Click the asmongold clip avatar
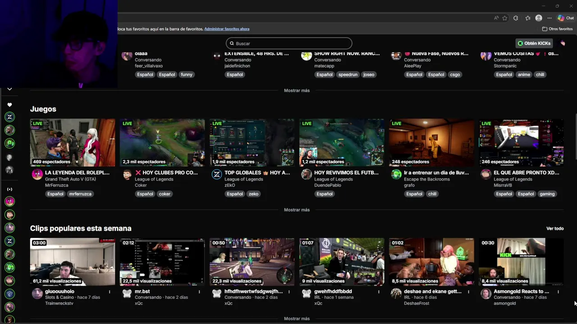 point(486,294)
